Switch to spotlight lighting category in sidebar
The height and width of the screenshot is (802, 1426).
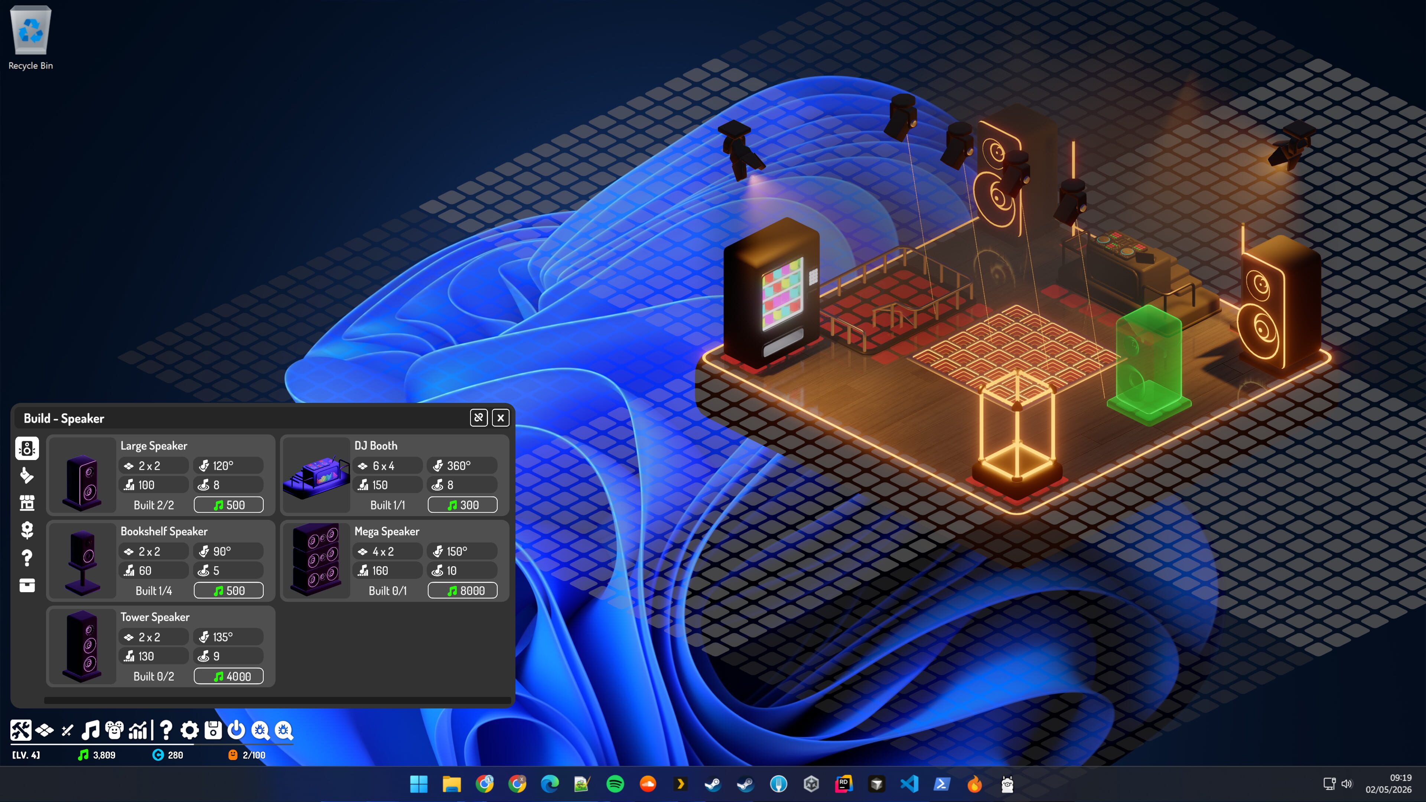27,475
